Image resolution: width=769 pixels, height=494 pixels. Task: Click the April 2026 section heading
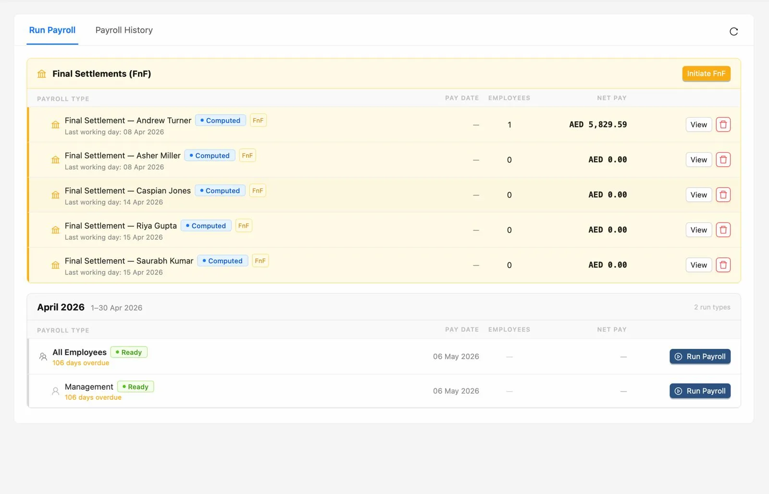[61, 307]
